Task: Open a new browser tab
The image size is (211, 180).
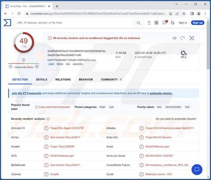Action: pyautogui.click(x=57, y=6)
